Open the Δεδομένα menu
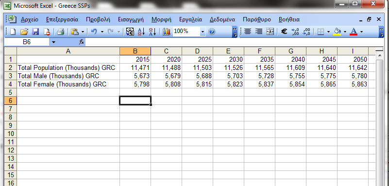 222,19
